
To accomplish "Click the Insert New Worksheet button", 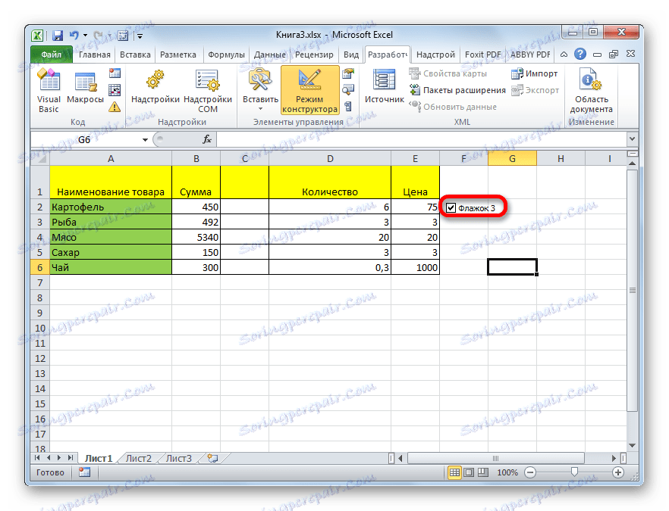I will (x=213, y=458).
